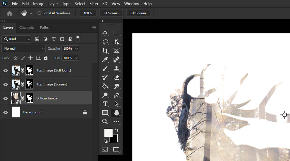Hide the Top Image (Soft Light) layer
290x161 pixels.
point(5,70)
